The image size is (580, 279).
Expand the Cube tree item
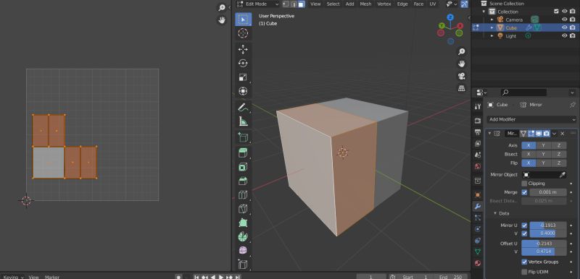(x=492, y=27)
